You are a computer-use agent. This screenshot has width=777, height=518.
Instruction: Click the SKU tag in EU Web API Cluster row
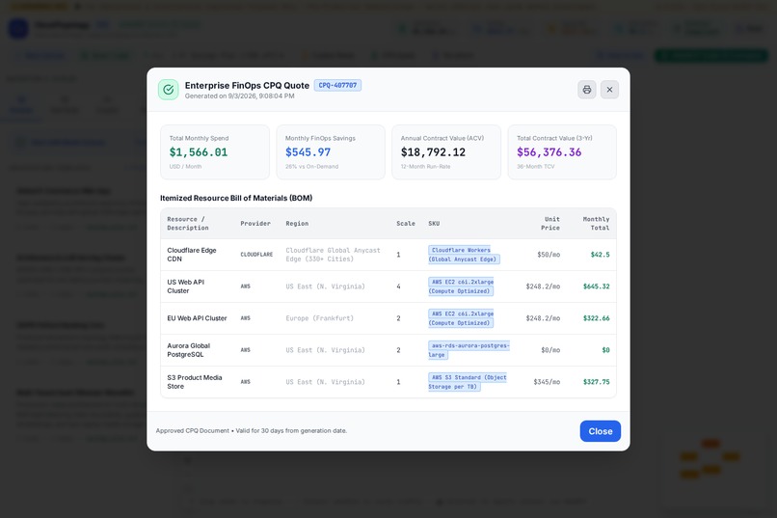click(461, 318)
